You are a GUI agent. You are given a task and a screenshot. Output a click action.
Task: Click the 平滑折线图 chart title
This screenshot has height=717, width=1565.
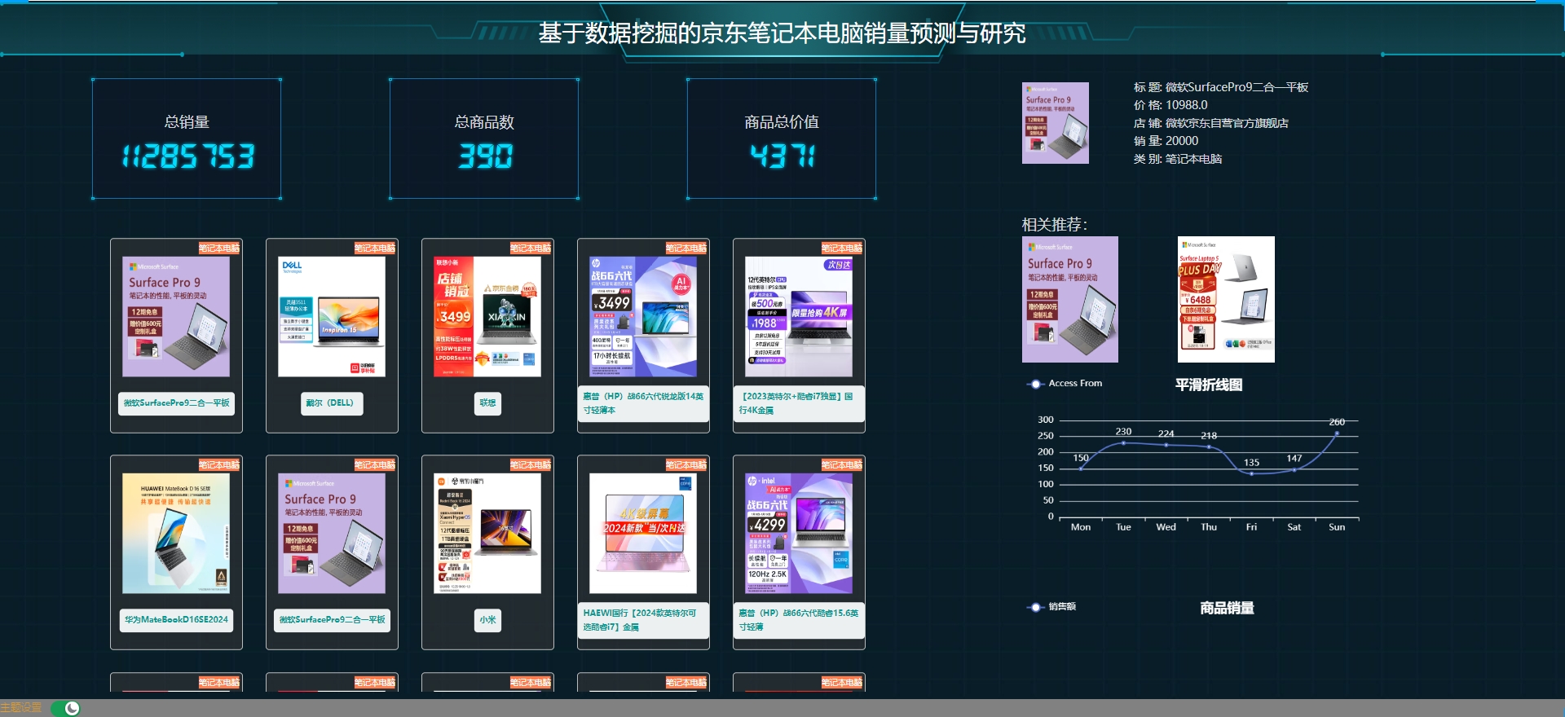(x=1209, y=385)
